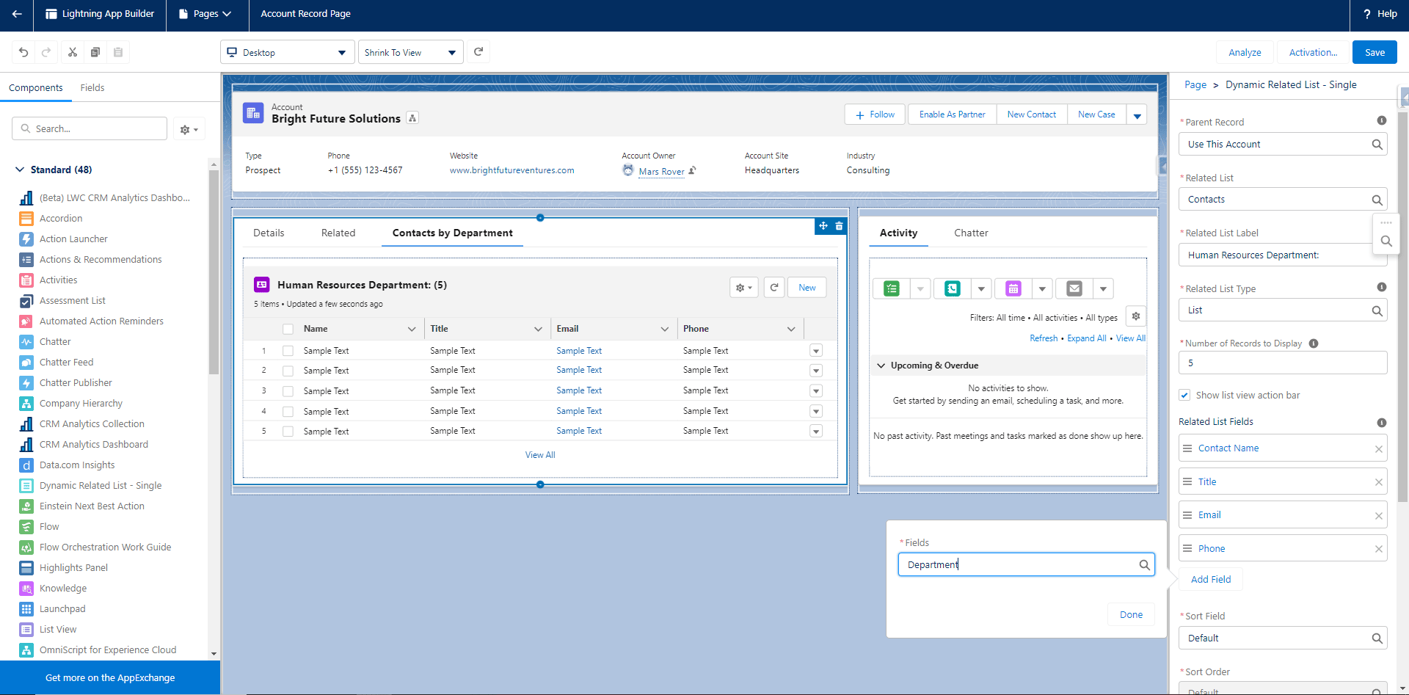
Task: Open Help menu
Action: point(1380,14)
